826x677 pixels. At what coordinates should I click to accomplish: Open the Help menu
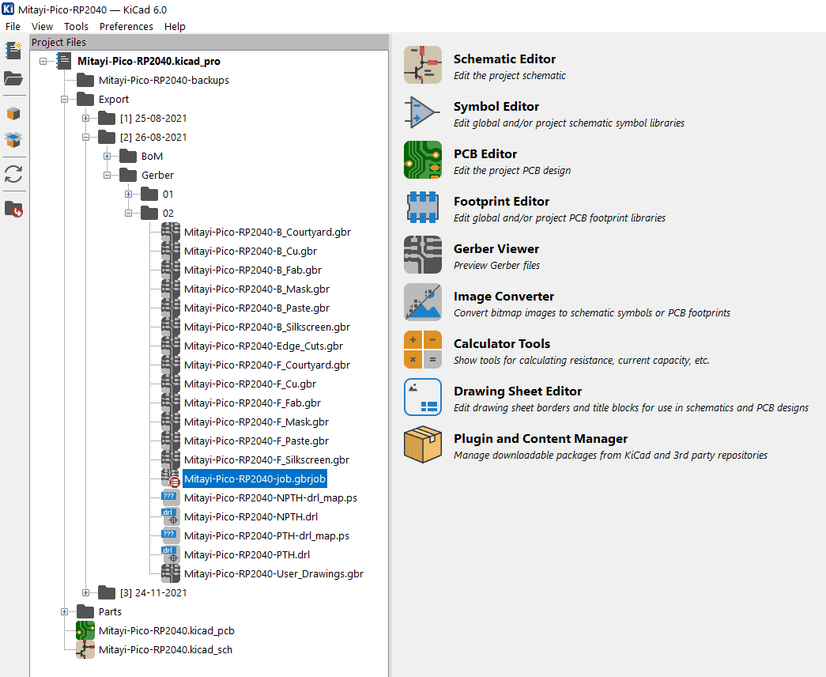(x=175, y=26)
